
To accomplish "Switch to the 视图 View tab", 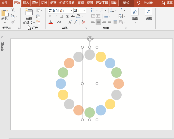I will click(x=90, y=3).
